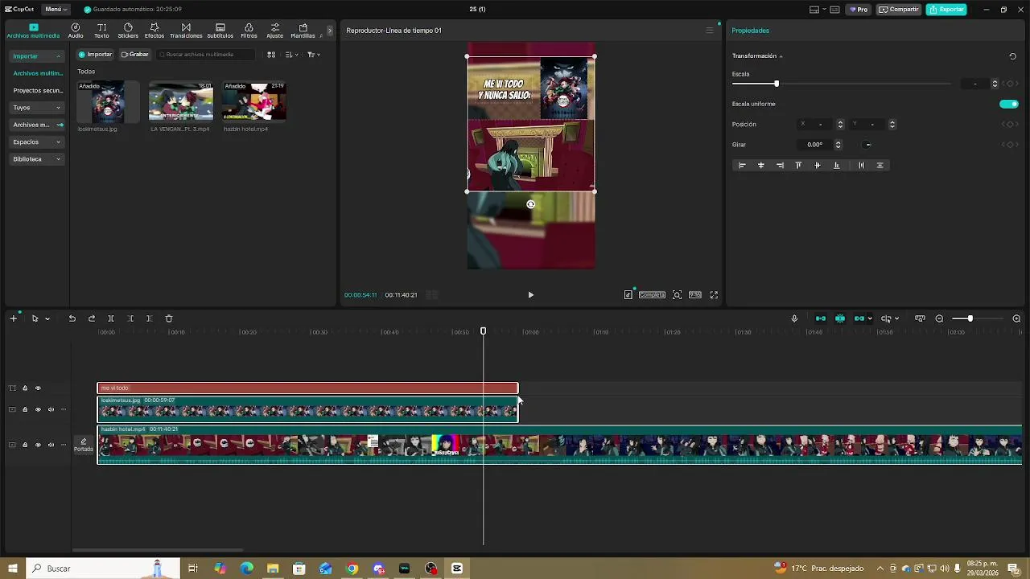Select the loskimetsus.jpg thumbnail
1030x579 pixels.
108,101
